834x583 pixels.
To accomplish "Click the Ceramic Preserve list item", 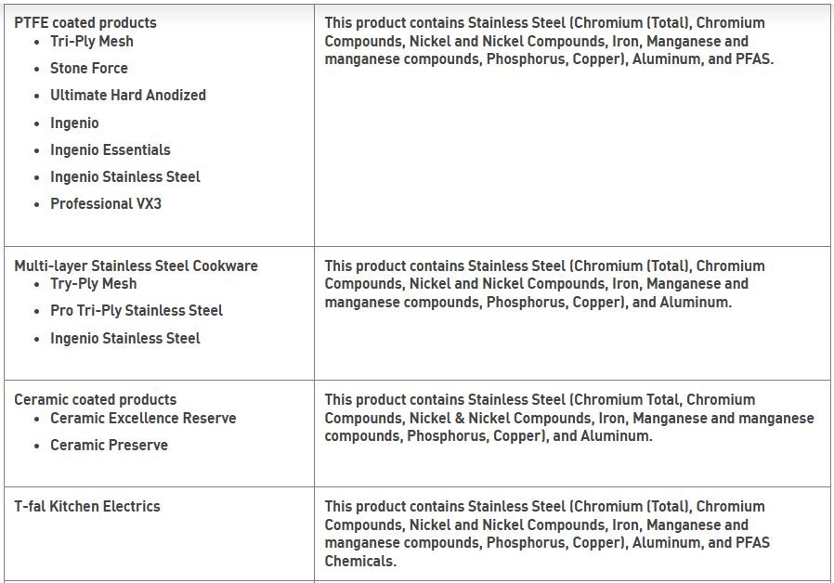I will (110, 445).
